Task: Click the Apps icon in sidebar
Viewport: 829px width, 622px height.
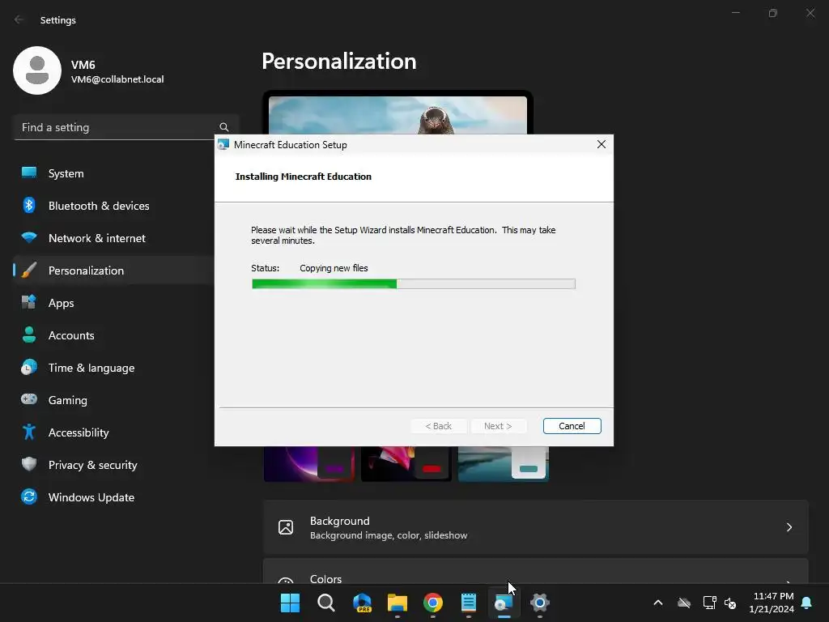Action: (29, 302)
